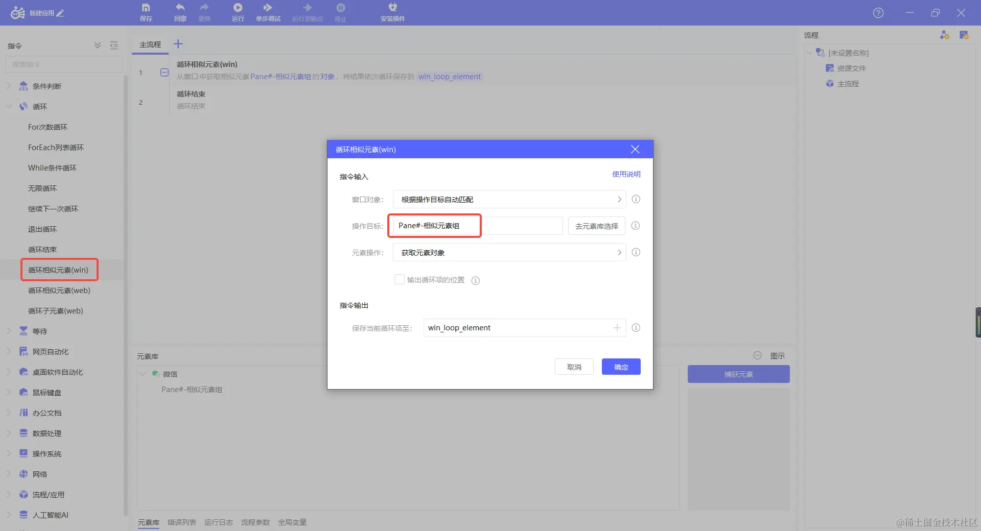Select While条件循环 instruction

[52, 168]
